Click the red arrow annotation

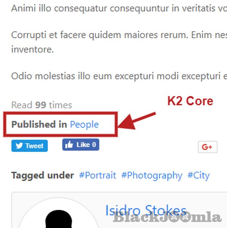coord(137,121)
